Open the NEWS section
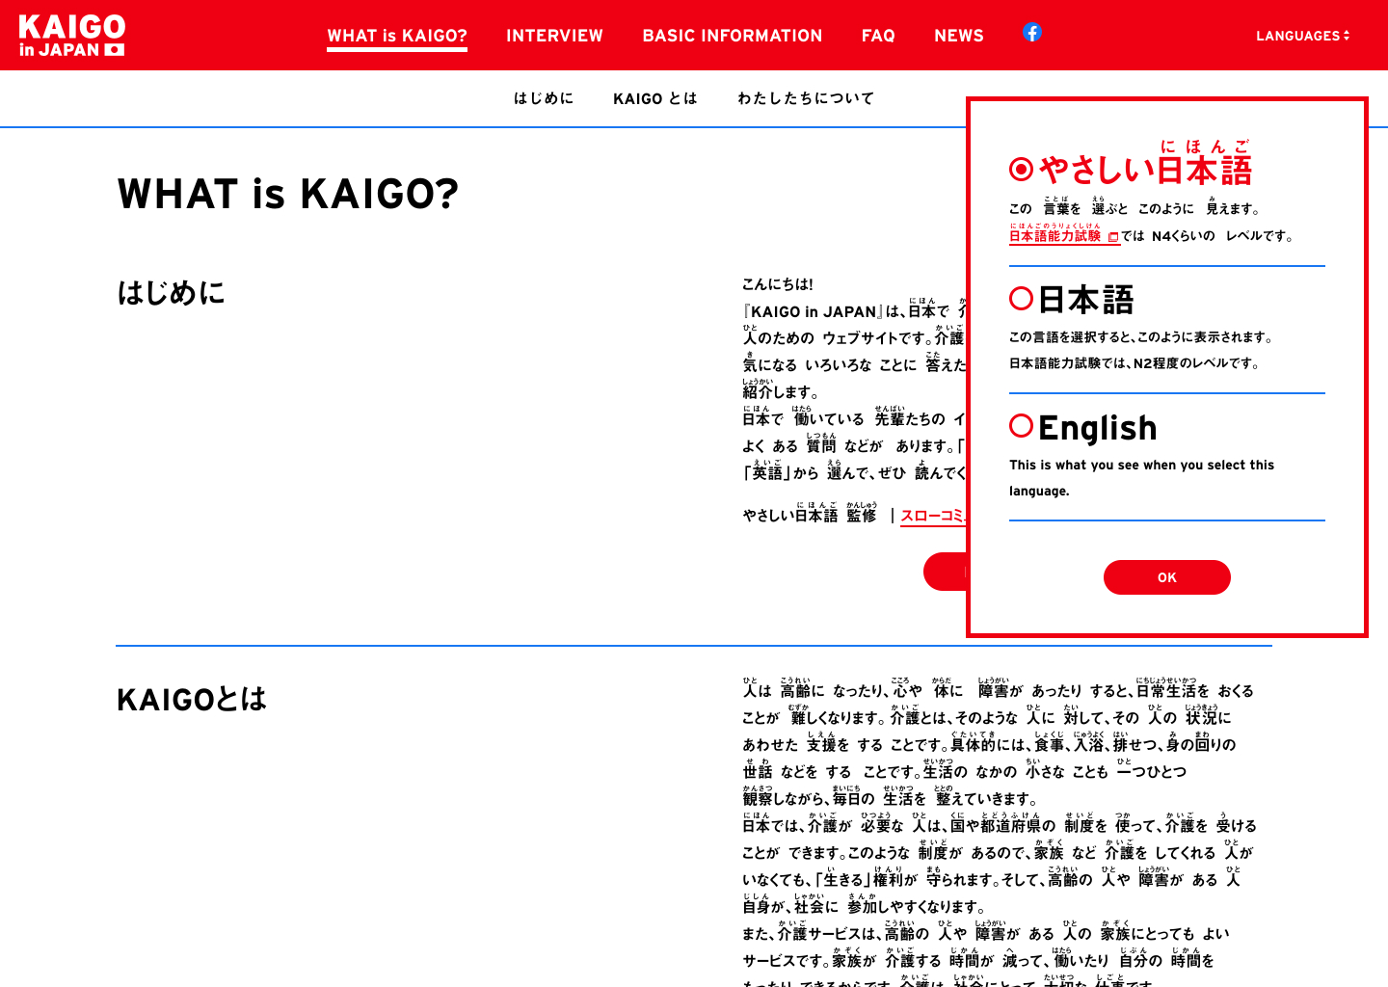 [x=958, y=36]
